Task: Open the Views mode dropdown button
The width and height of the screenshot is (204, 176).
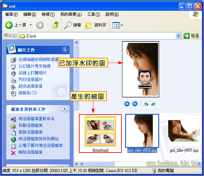Action: point(117,25)
